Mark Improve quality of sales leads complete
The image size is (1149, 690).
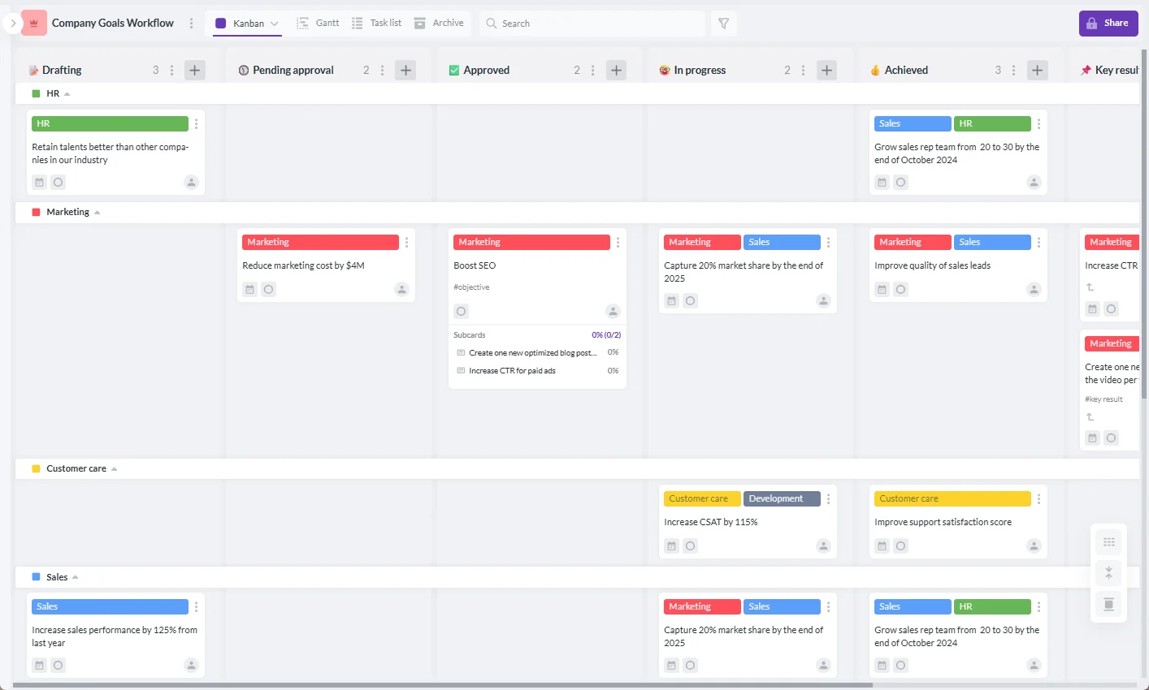[x=900, y=289]
